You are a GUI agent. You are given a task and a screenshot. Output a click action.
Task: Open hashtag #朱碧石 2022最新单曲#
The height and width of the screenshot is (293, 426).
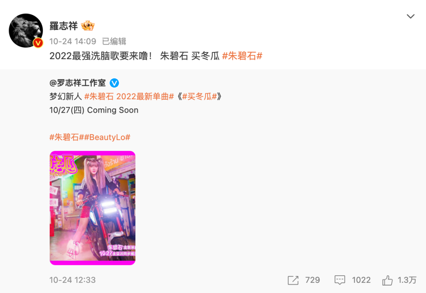pos(129,96)
